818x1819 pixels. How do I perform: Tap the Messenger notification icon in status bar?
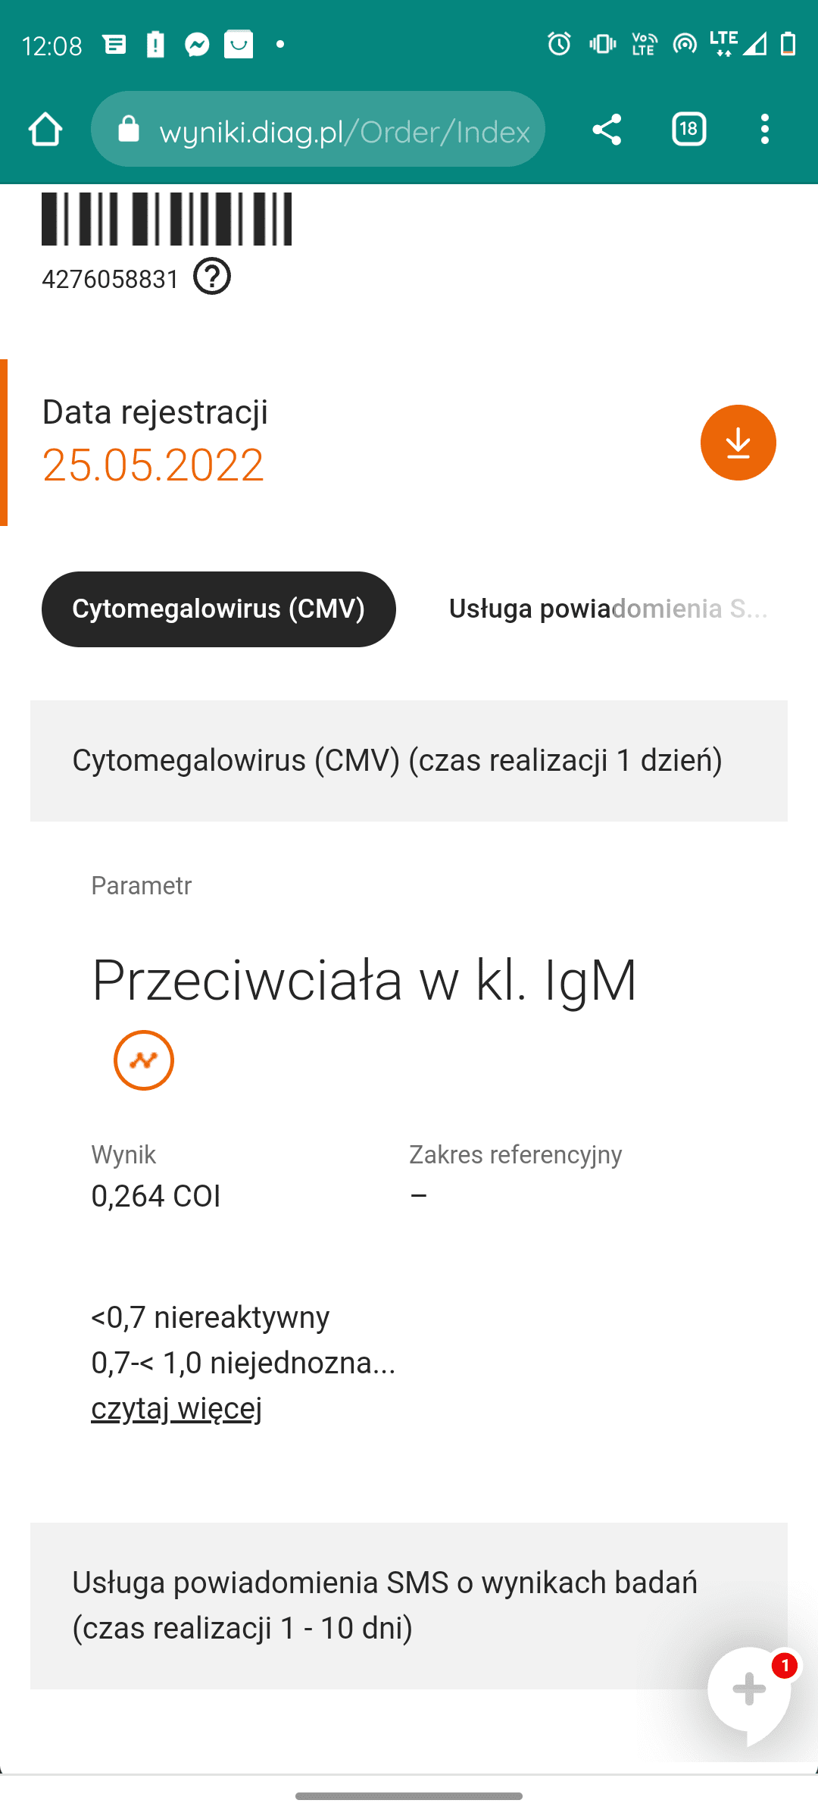tap(197, 45)
